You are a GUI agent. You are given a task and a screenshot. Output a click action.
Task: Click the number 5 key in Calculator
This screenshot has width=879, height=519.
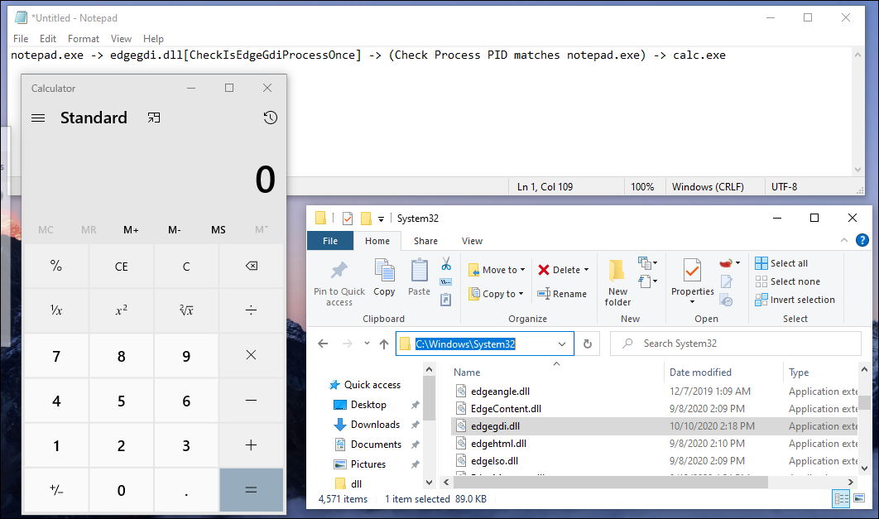coord(121,400)
